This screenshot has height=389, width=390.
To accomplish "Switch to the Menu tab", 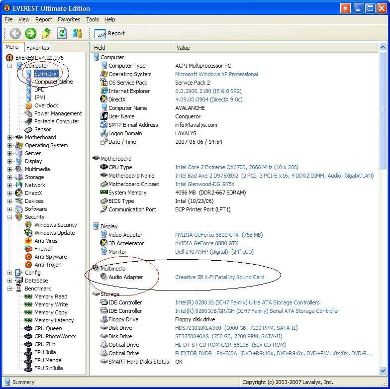I will click(x=12, y=47).
